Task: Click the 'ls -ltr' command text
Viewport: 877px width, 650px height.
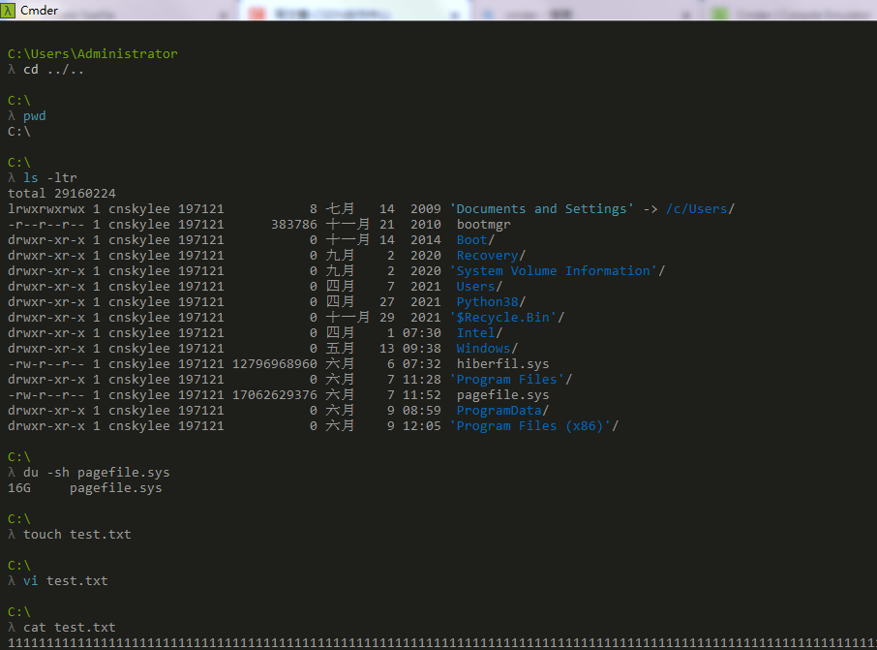Action: click(x=51, y=177)
